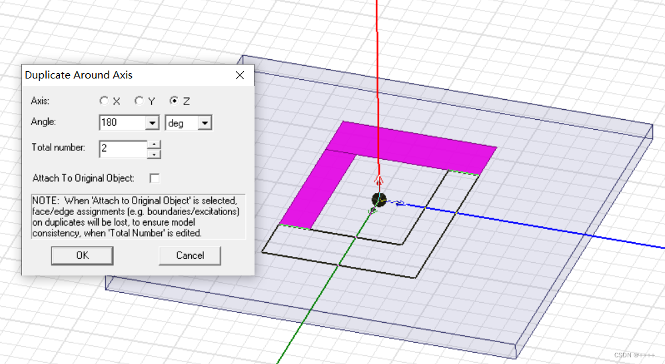Select the Y axis radio button

pos(139,101)
